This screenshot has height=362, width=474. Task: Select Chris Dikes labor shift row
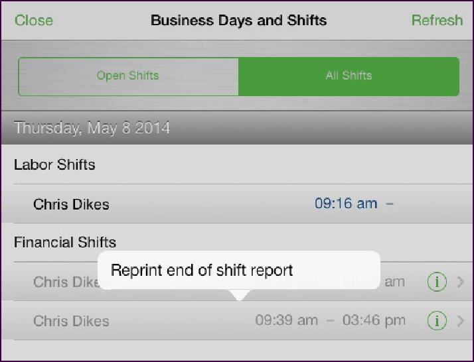237,204
